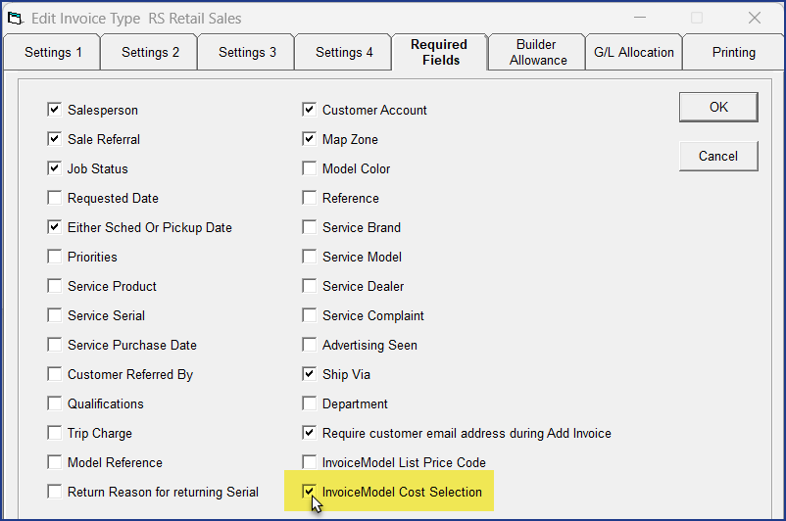Open the G/L Allocation tab

tap(633, 53)
